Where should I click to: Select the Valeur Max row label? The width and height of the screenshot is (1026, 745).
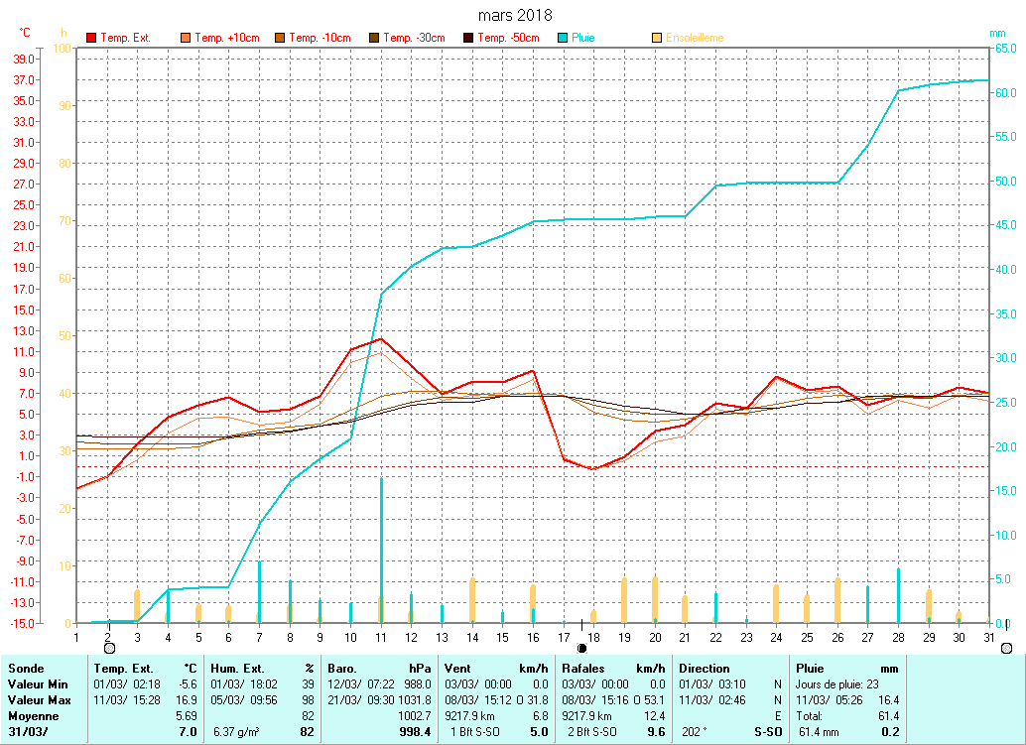37,699
